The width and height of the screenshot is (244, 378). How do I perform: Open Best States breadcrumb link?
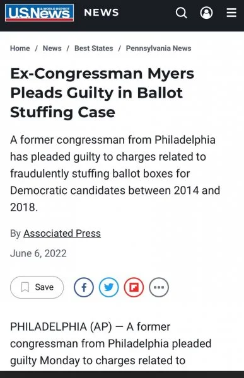point(94,49)
